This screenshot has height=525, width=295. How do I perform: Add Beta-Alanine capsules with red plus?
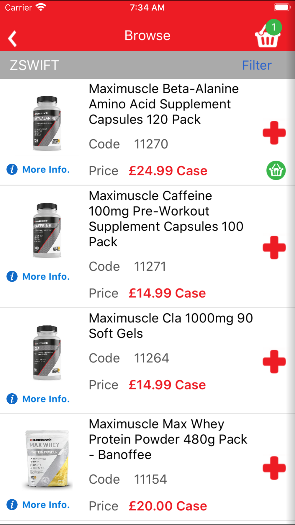click(x=274, y=133)
